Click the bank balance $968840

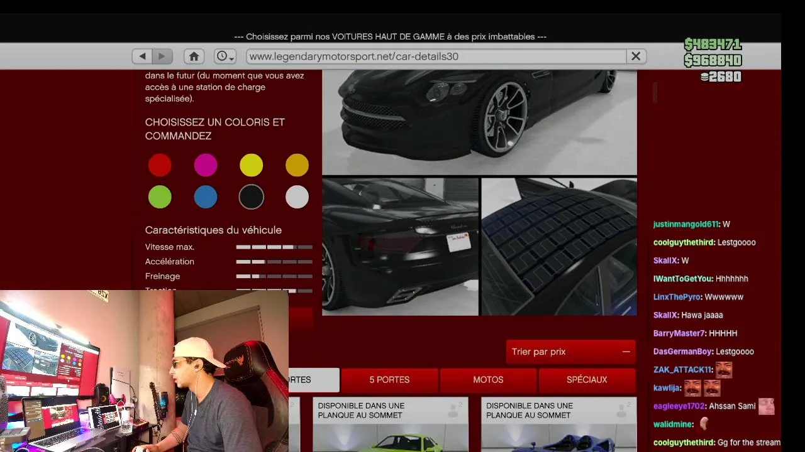(713, 60)
